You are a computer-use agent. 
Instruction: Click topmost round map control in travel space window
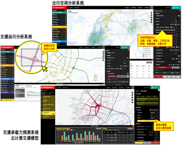152,13
